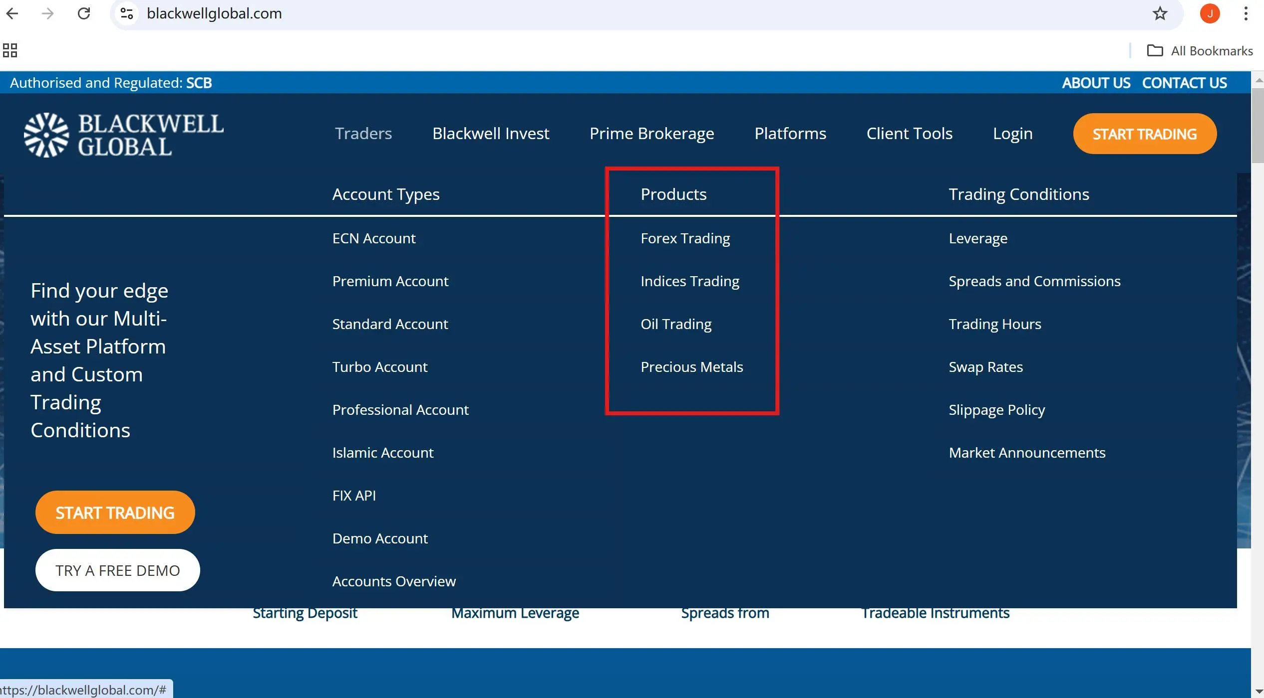Open Standard Account page

390,324
